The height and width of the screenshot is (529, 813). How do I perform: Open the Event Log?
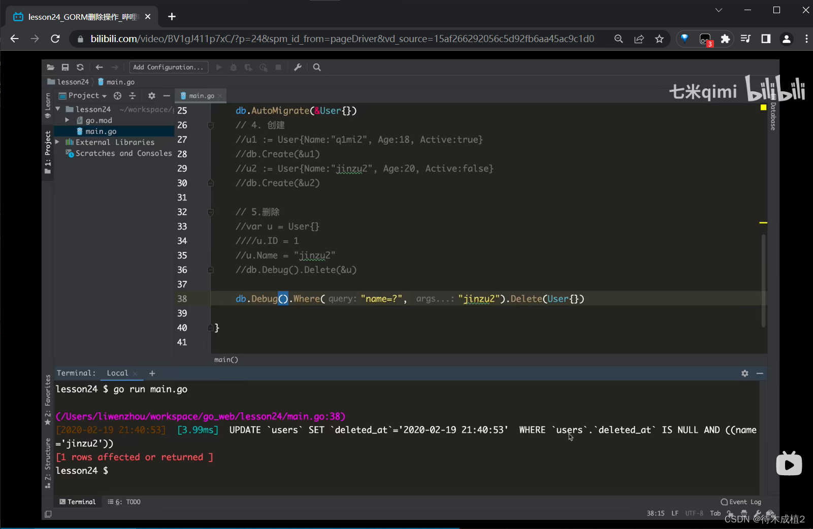(x=741, y=502)
